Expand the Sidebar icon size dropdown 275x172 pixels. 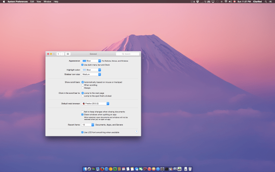(92, 74)
